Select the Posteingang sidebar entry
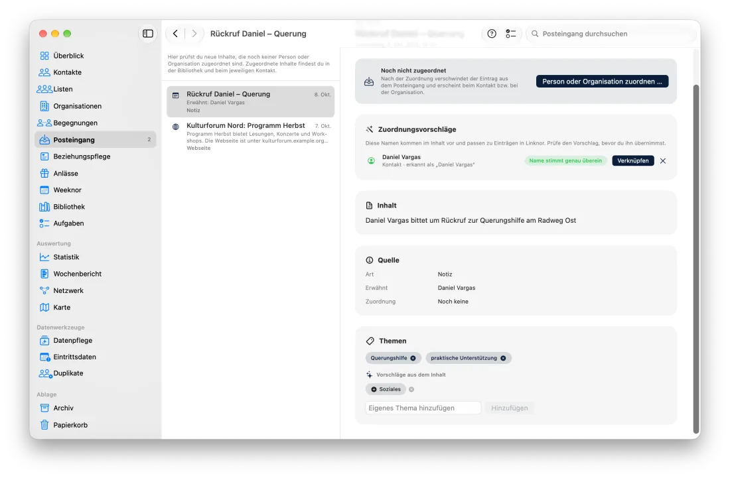This screenshot has width=730, height=478. click(95, 139)
